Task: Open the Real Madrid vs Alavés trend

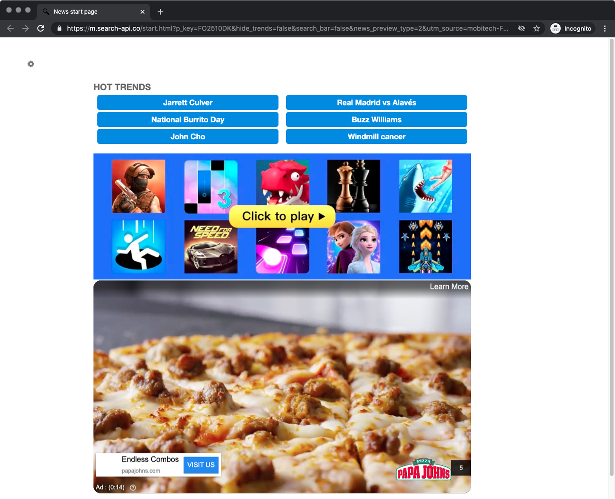Action: point(376,102)
